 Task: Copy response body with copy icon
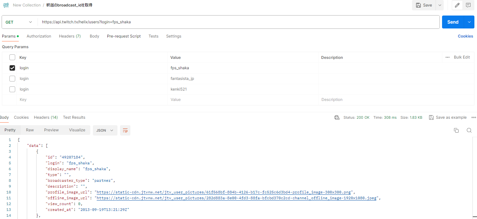click(456, 130)
